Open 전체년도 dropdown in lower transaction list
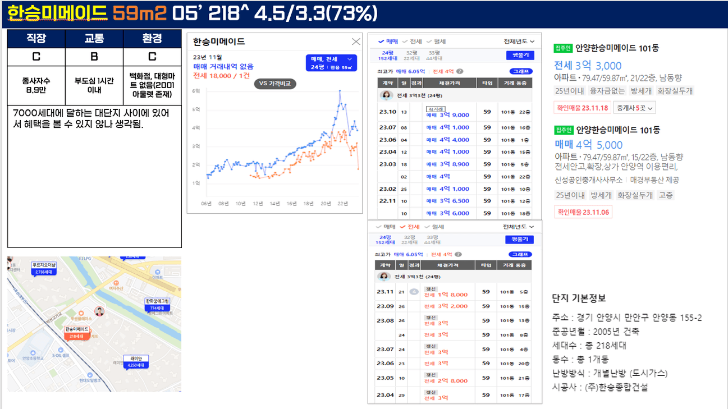Viewport: 728px width, 409px height. pyautogui.click(x=519, y=227)
